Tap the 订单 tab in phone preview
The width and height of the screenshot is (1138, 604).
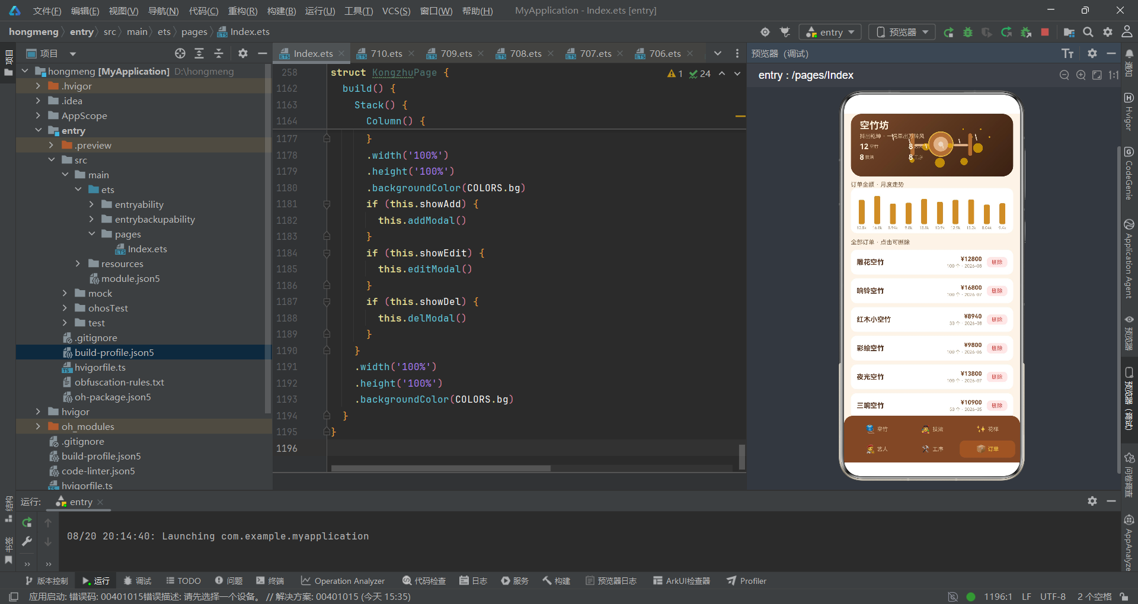pos(987,449)
